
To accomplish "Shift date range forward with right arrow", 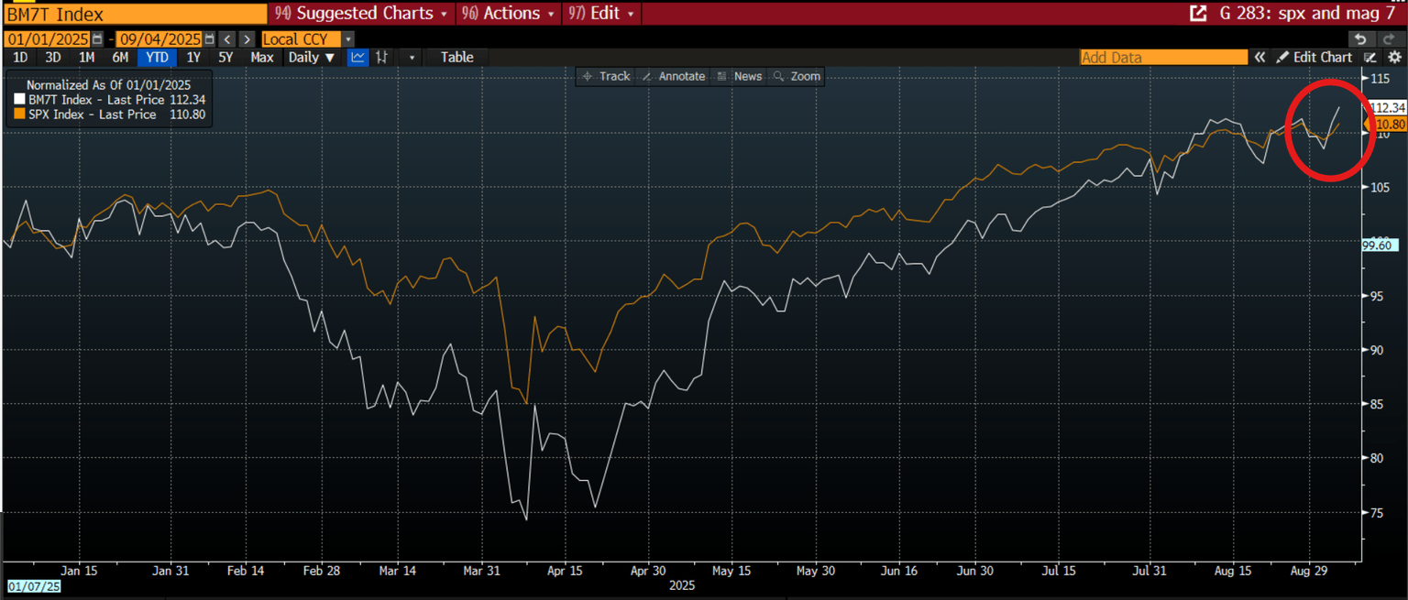I will tap(247, 39).
